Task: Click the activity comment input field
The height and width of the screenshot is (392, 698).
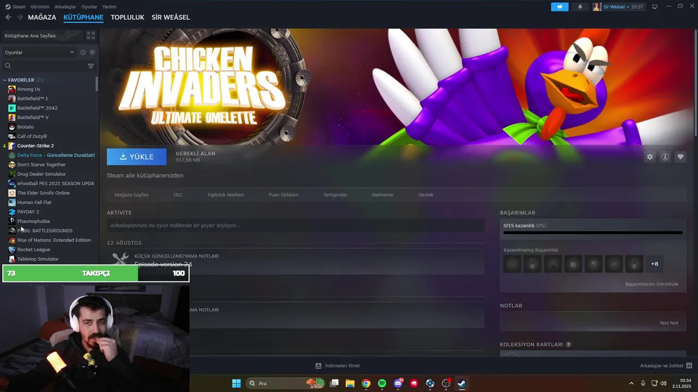Action: (x=296, y=225)
